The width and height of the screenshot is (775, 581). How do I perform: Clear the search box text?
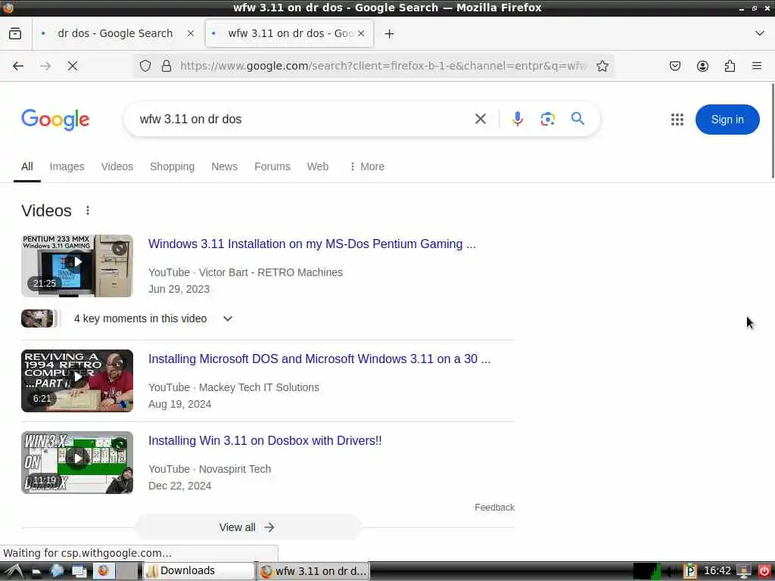480,119
